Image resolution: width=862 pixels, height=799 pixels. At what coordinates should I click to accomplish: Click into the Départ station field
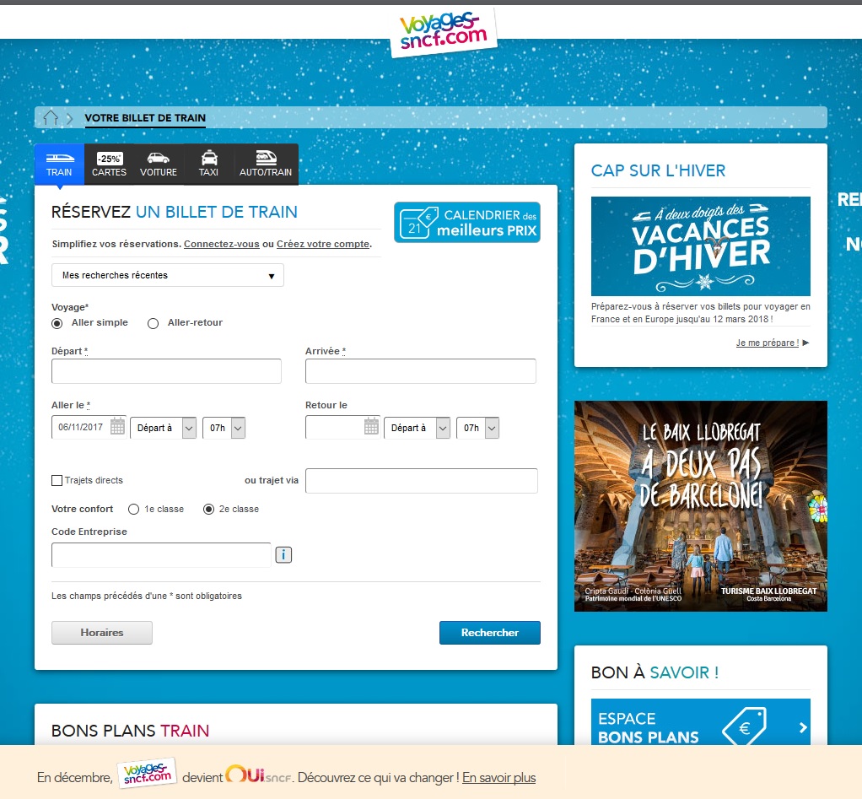click(x=166, y=371)
